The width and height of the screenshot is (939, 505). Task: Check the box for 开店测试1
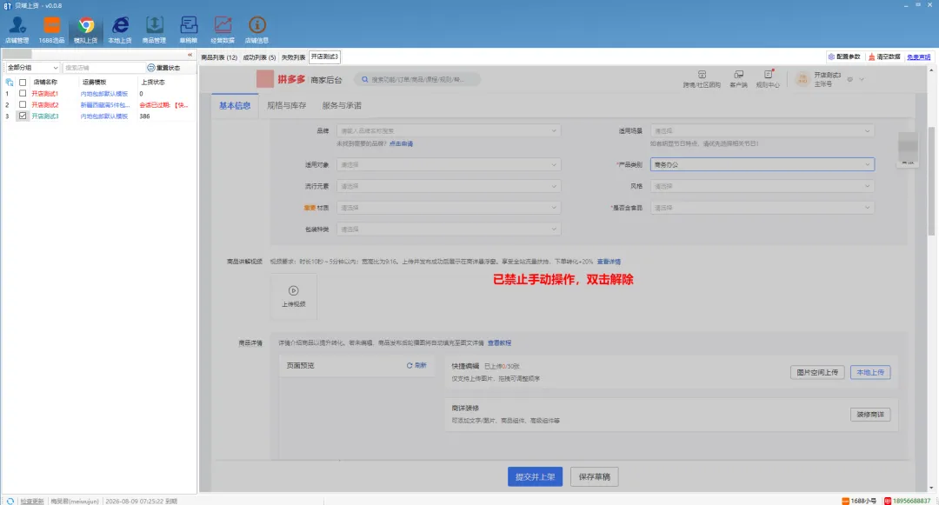(23, 93)
